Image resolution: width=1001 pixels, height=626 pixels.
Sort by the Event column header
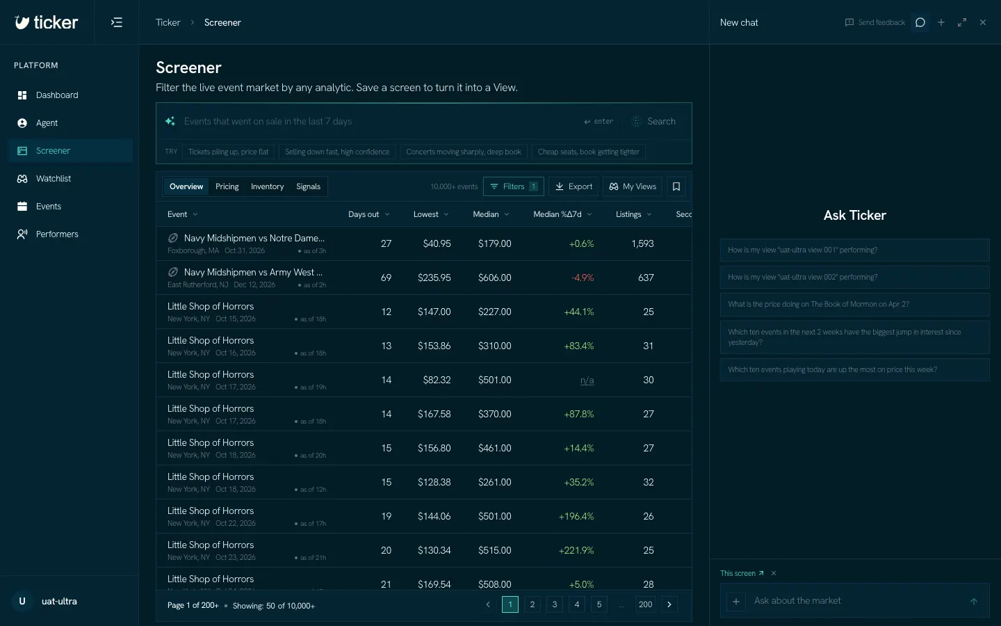(183, 214)
